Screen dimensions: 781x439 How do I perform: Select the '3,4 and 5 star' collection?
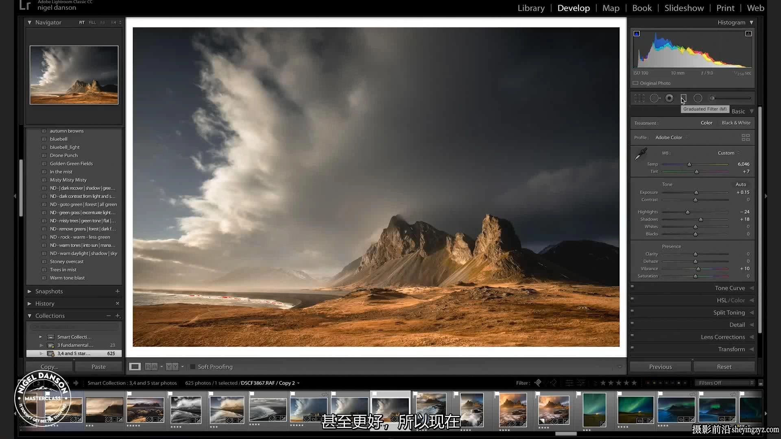(x=74, y=353)
